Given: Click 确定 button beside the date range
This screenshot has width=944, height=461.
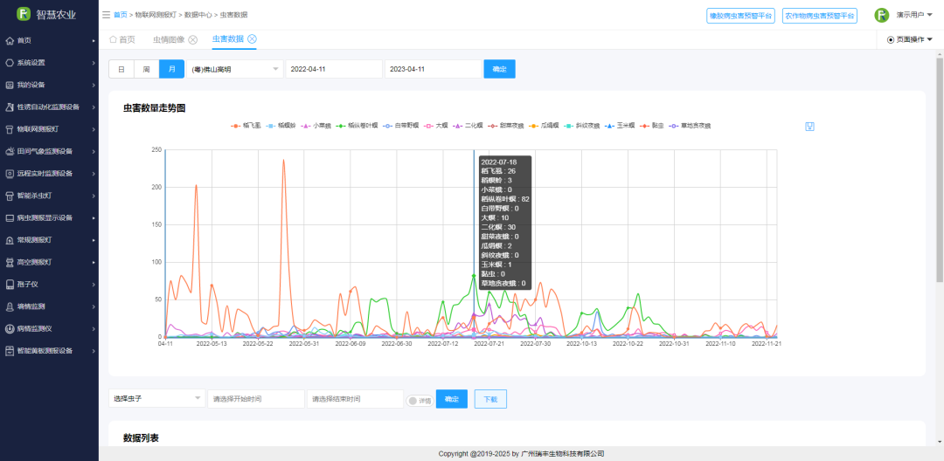Looking at the screenshot, I should pyautogui.click(x=500, y=69).
